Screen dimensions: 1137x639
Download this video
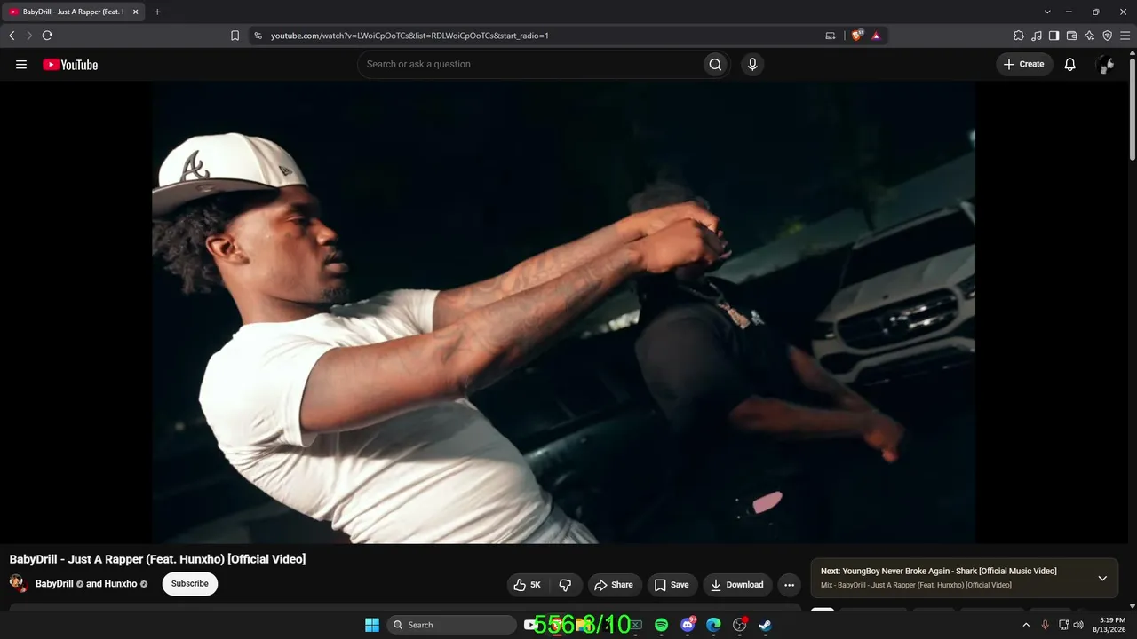[737, 585]
